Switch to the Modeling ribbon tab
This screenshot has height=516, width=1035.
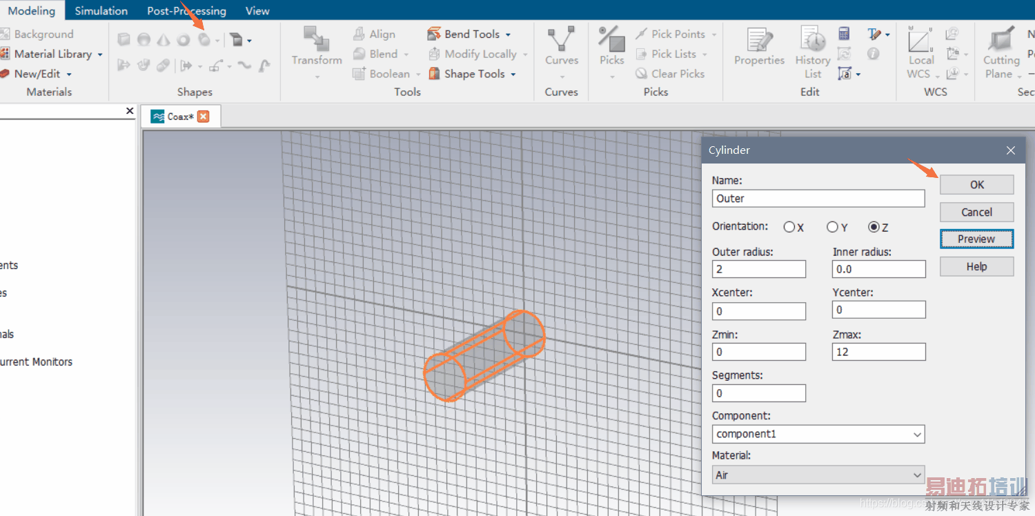point(32,10)
